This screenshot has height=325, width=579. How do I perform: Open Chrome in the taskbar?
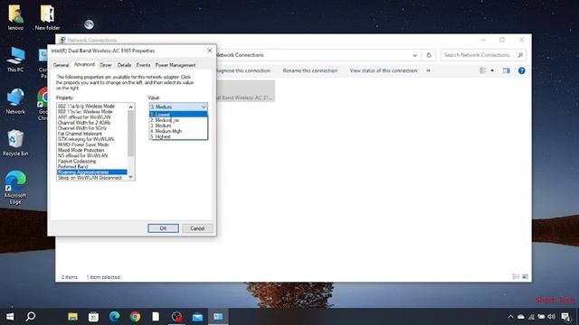[x=135, y=317]
